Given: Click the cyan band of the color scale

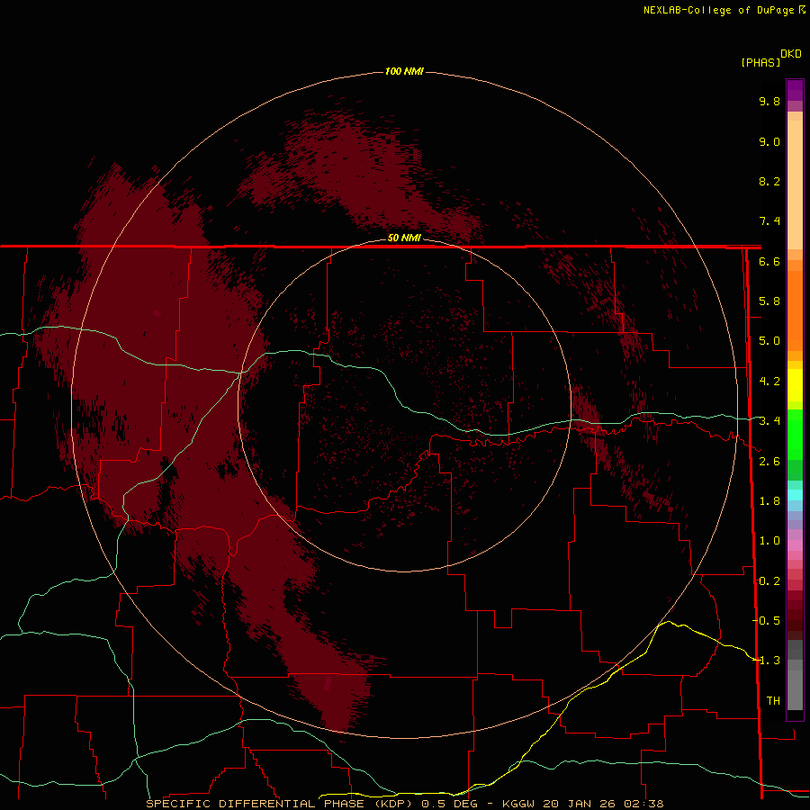Looking at the screenshot, I should click(x=795, y=495).
